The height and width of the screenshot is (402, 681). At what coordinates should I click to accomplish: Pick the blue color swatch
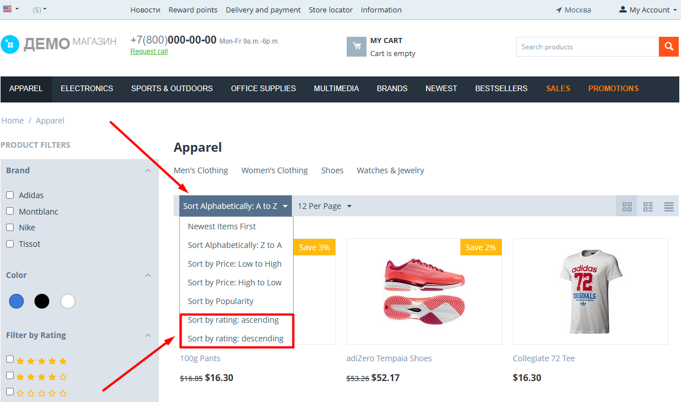(16, 301)
